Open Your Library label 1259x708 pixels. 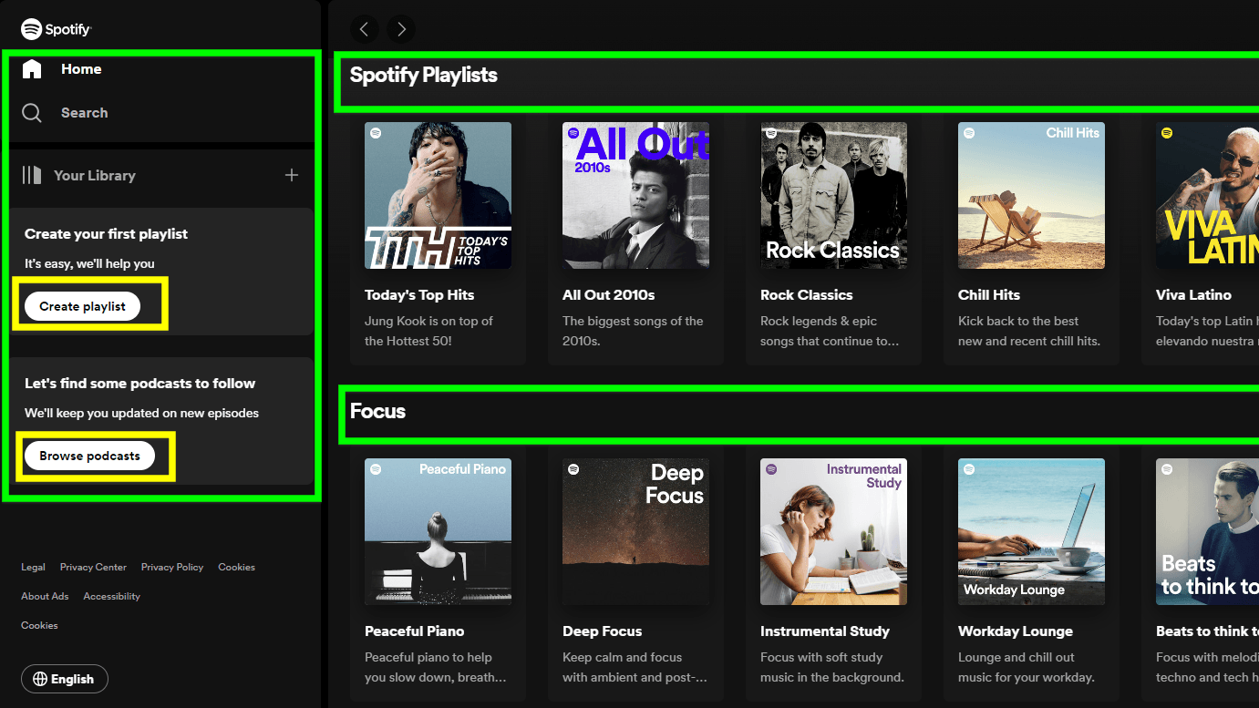tap(95, 175)
